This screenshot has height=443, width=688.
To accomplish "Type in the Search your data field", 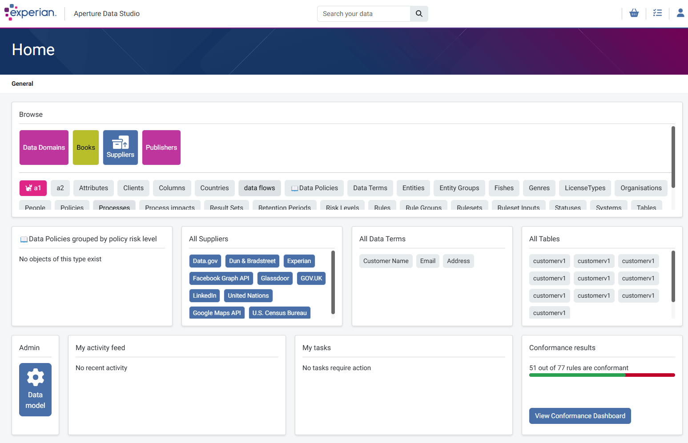I will [363, 14].
